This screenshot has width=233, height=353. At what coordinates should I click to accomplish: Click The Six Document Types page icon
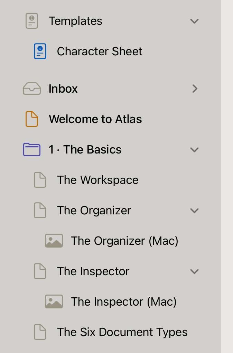tap(40, 332)
